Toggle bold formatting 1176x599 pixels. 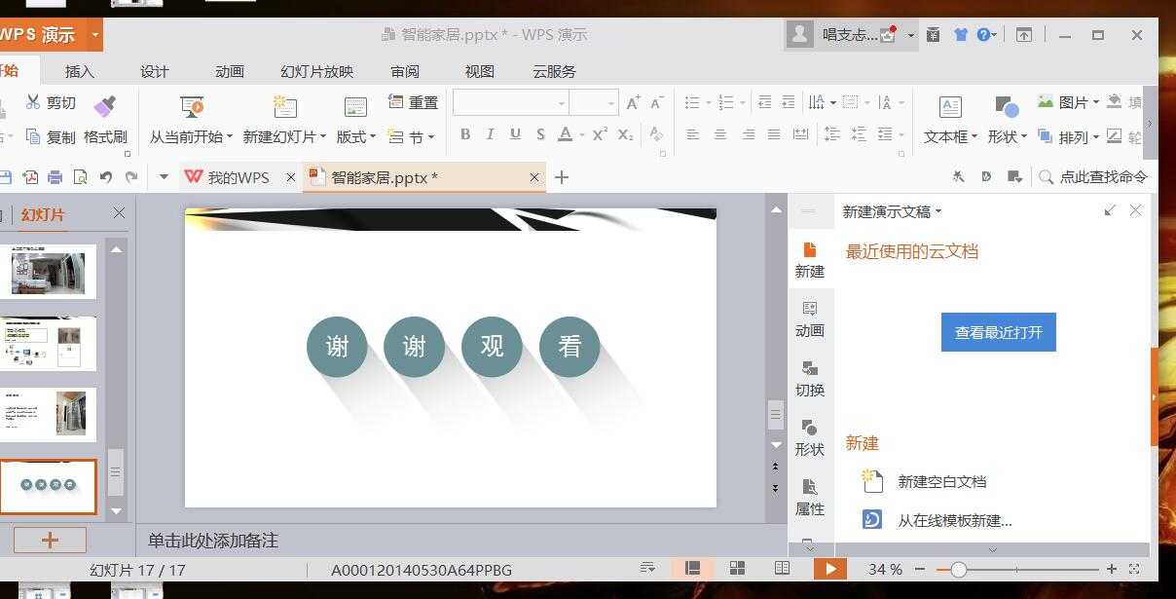pyautogui.click(x=465, y=134)
